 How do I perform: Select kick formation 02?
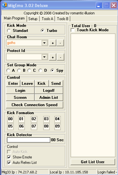(x=34, y=119)
